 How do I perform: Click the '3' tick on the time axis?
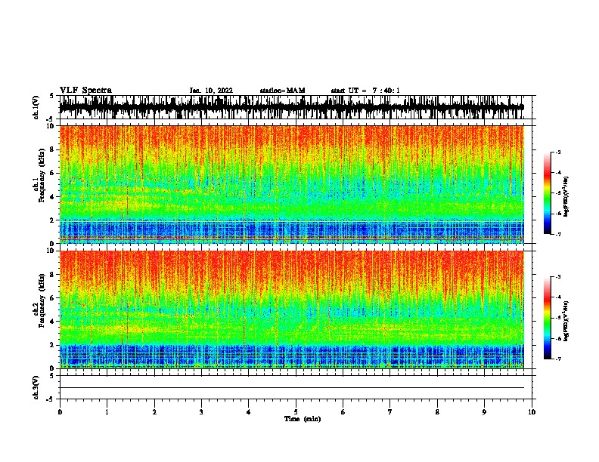click(201, 412)
